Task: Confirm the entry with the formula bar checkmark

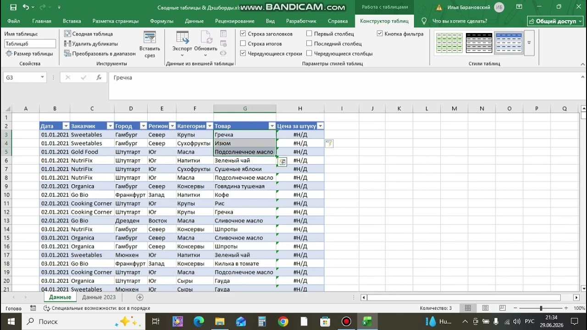Action: coord(83,77)
